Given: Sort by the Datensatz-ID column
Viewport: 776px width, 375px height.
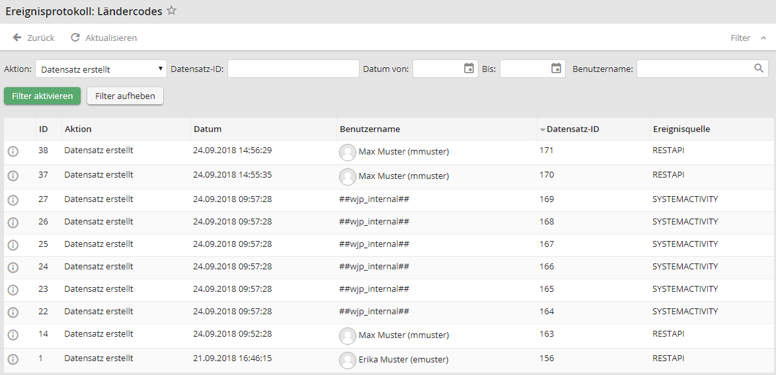Looking at the screenshot, I should pos(572,129).
